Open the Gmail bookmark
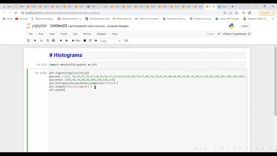This screenshot has height=156, width=277. [x=8, y=19]
